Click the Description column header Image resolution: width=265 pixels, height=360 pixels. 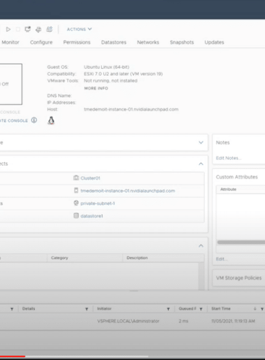click(137, 258)
